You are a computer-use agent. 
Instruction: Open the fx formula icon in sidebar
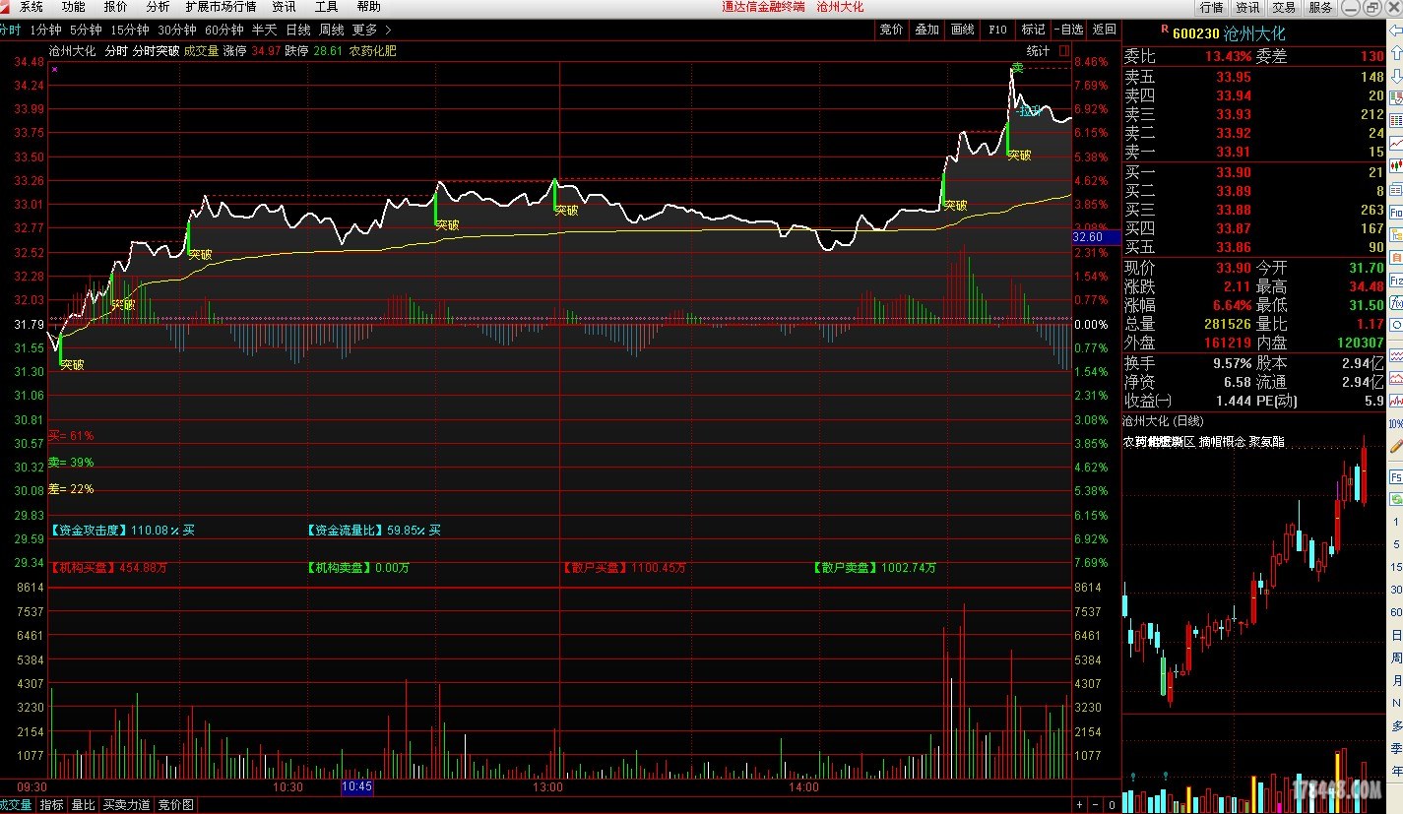[1396, 302]
